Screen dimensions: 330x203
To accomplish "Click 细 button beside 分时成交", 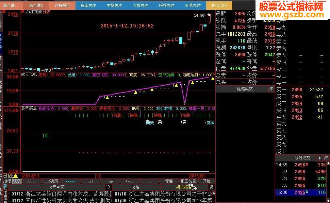I will pos(326,158).
